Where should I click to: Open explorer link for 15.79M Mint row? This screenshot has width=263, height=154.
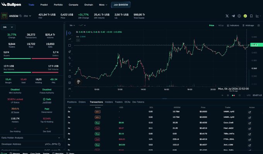click(249, 112)
